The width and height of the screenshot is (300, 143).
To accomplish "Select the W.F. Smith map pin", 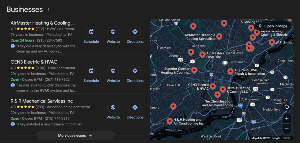I will [272, 42].
